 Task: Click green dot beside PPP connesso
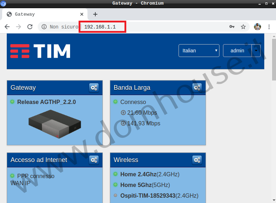click(12, 176)
